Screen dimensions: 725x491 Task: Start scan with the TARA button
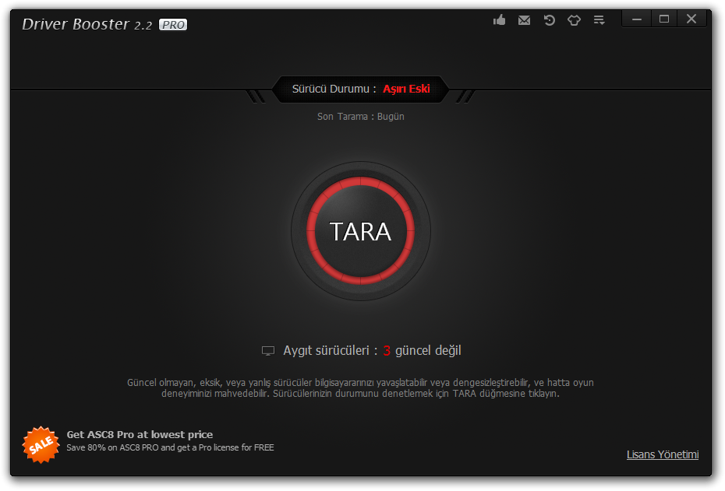tap(361, 231)
